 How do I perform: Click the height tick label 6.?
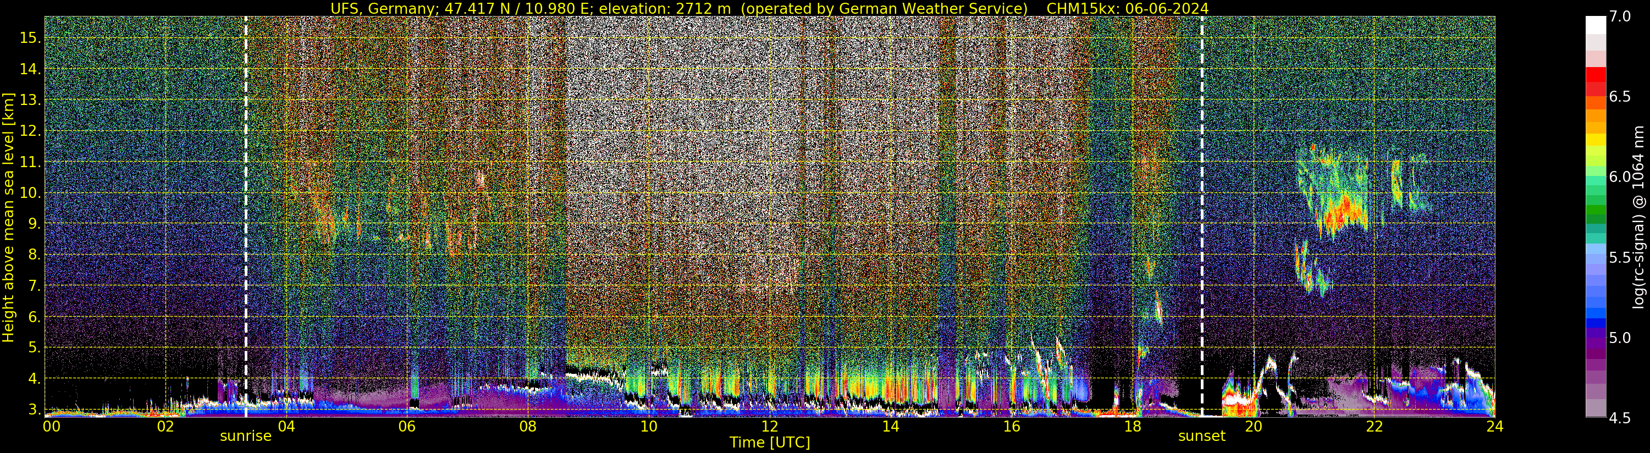[34, 317]
